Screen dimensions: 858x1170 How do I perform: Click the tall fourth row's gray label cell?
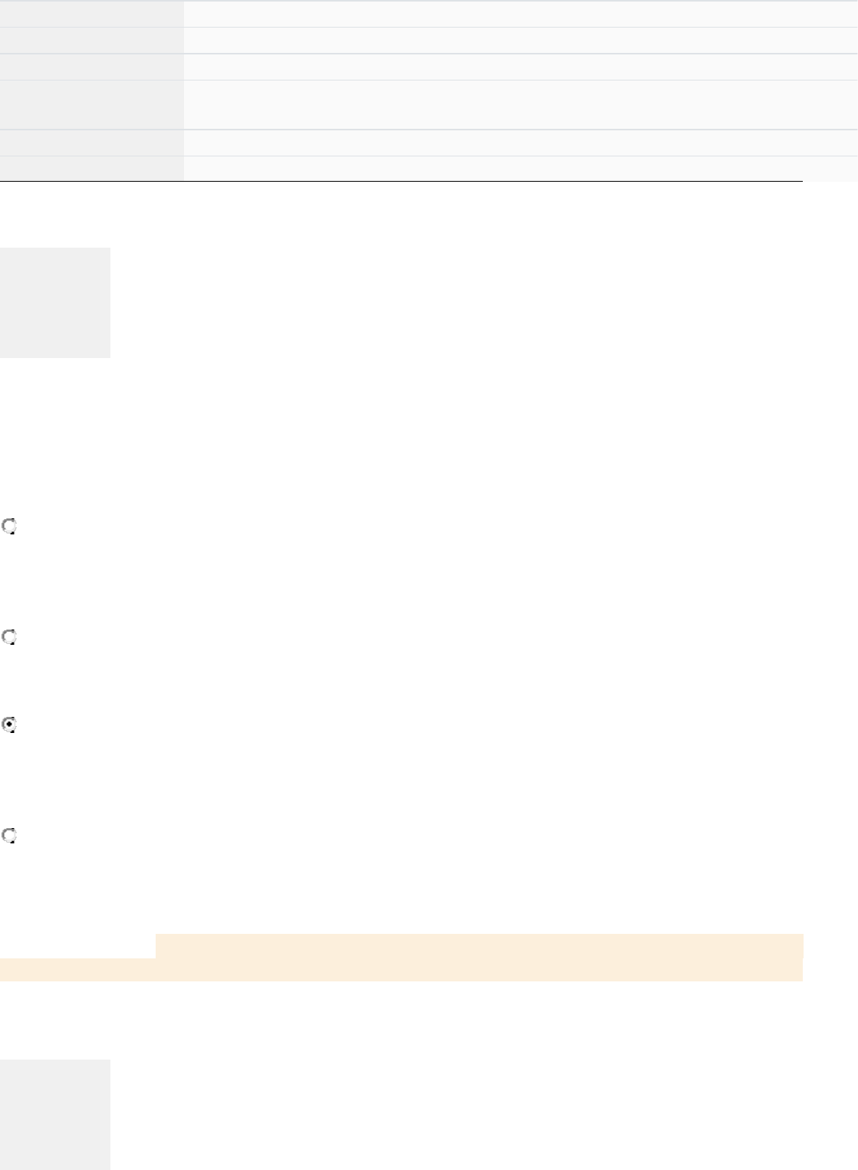(x=91, y=105)
